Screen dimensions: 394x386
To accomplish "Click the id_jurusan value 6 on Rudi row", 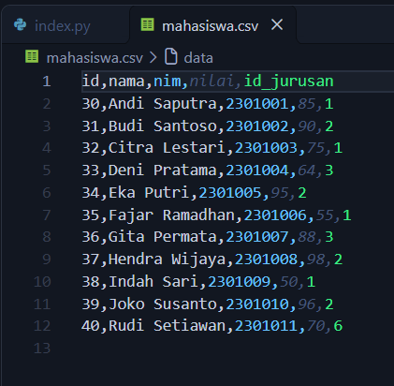I will [338, 326].
